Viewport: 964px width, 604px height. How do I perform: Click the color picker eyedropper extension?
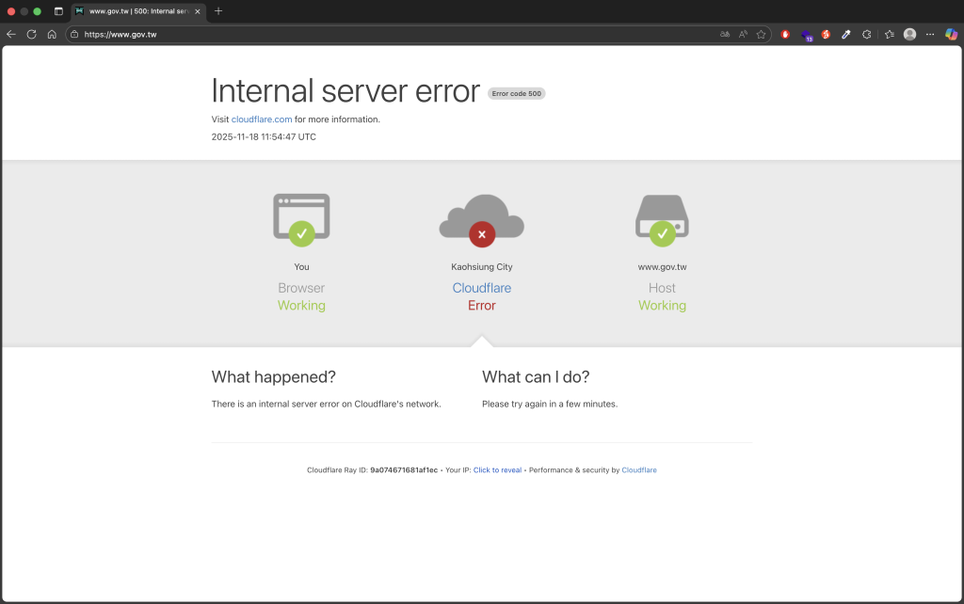(845, 34)
